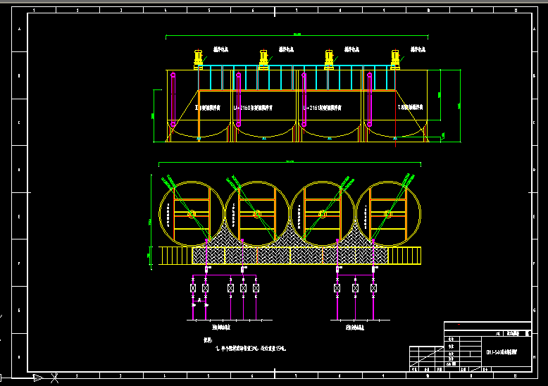Click the text label below the left pipe group
Image resolution: width=548 pixels, height=386 pixels.
pyautogui.click(x=221, y=328)
